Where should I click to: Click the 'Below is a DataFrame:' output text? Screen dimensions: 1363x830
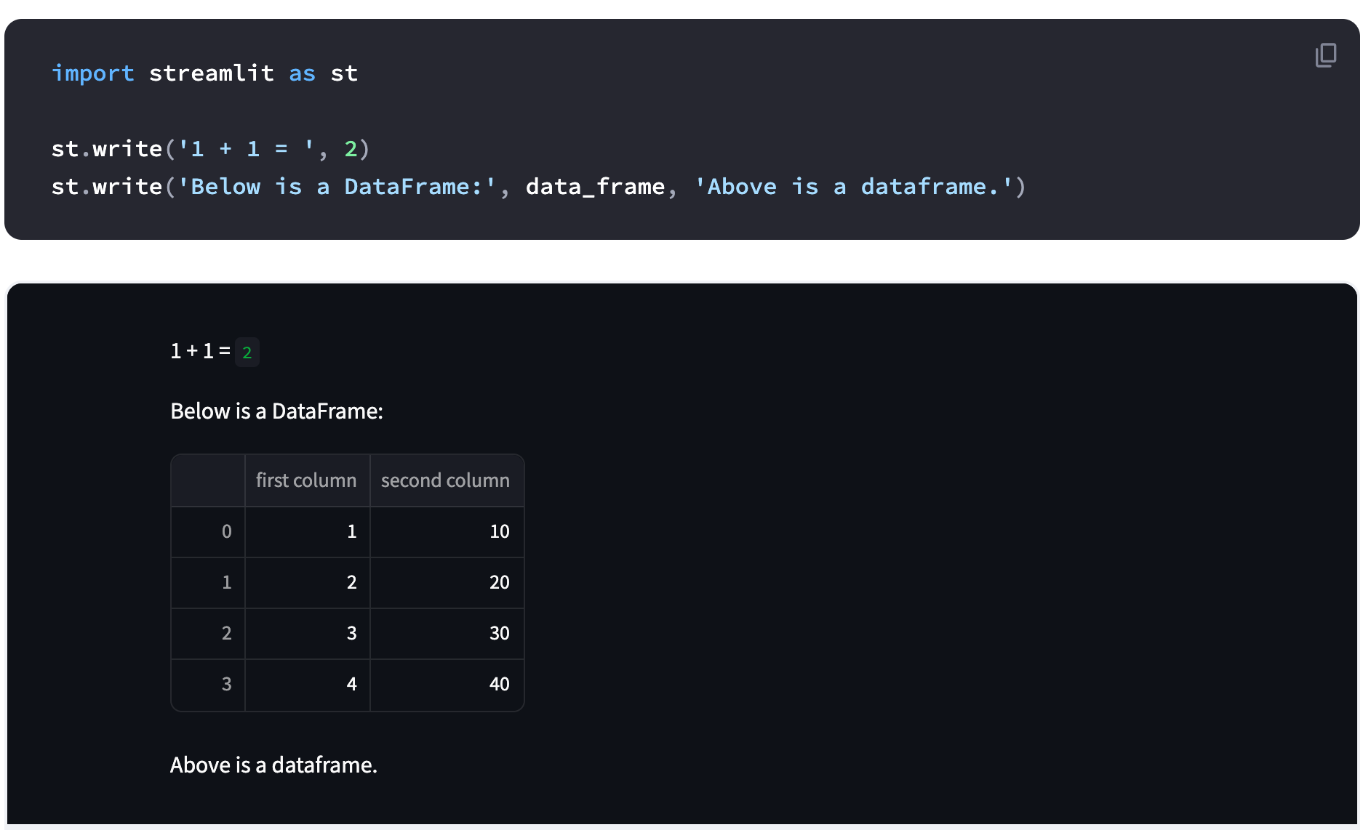(276, 411)
